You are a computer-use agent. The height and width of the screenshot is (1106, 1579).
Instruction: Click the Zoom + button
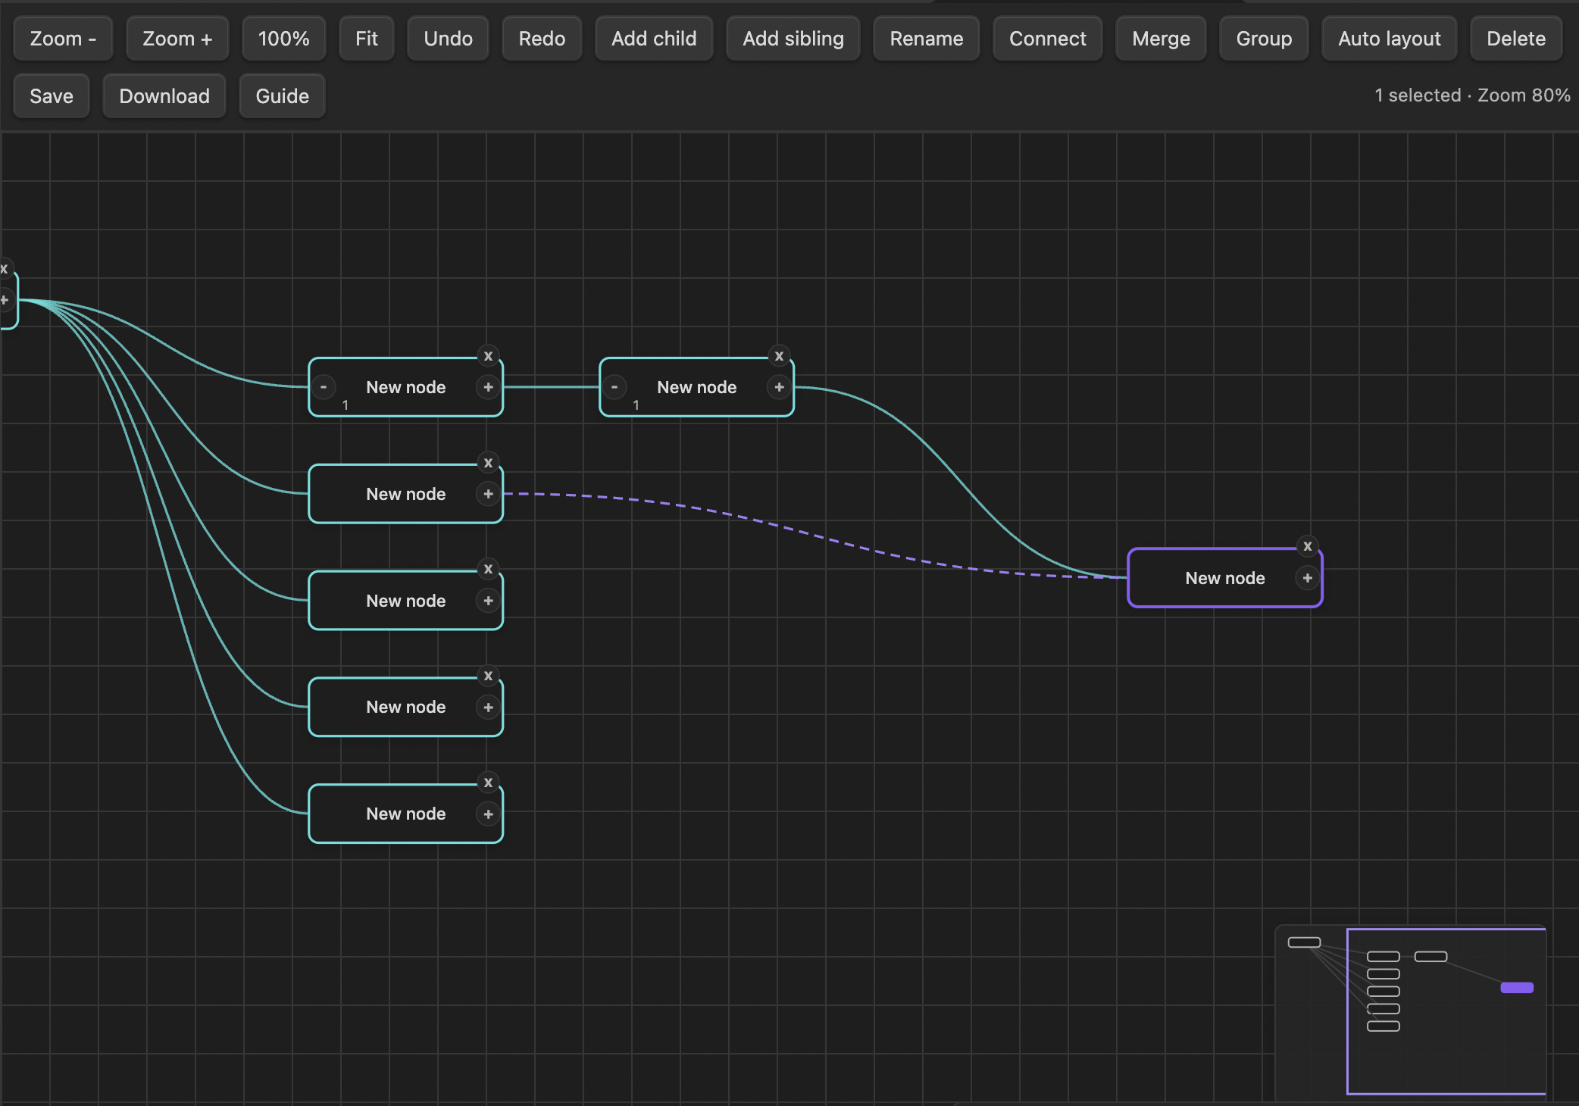177,39
